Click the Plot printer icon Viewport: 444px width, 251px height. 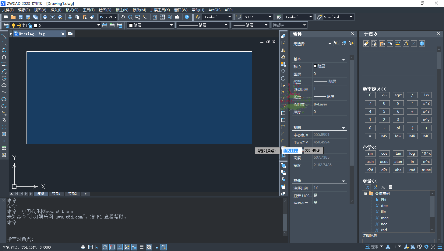tap(45, 17)
